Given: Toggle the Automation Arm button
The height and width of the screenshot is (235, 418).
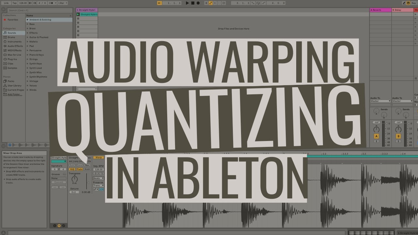Looking at the screenshot, I should (210, 3).
